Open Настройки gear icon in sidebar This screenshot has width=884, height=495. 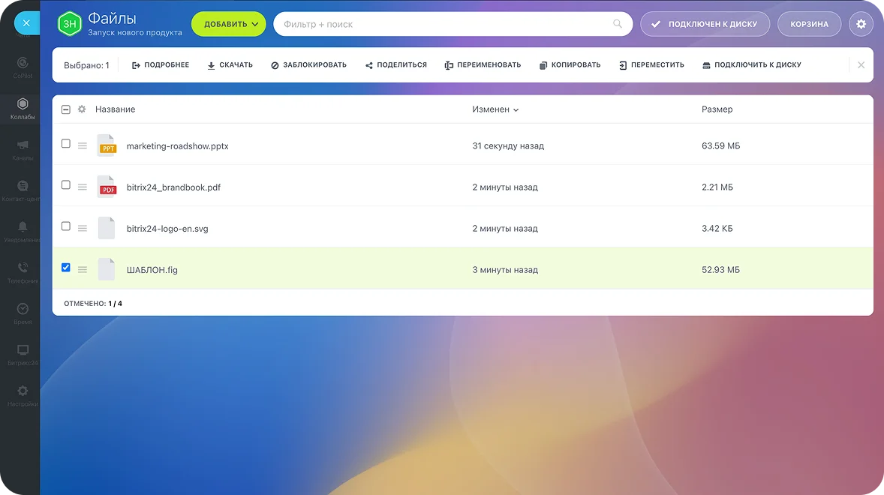(23, 391)
